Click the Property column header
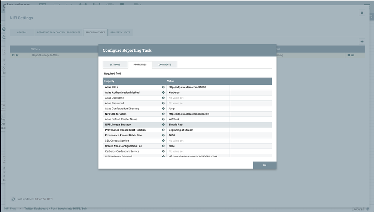Viewport: 374px width, 212px height. (109, 81)
